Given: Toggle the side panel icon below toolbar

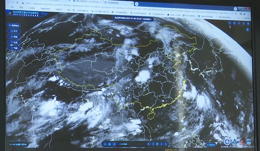Looking at the screenshot, I should [248, 30].
